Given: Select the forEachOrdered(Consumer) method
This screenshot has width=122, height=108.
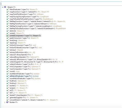Looking at the screenshot, I should tap(25, 48).
